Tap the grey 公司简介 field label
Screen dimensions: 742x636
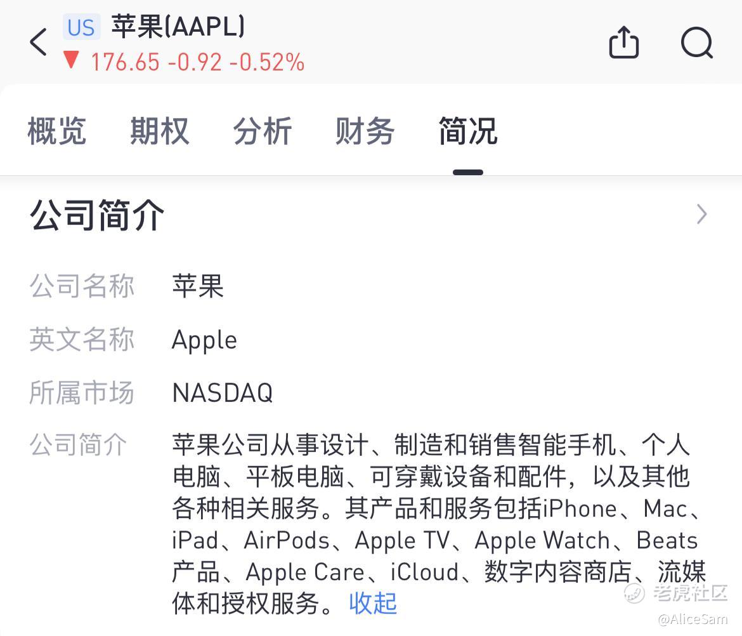pos(78,445)
